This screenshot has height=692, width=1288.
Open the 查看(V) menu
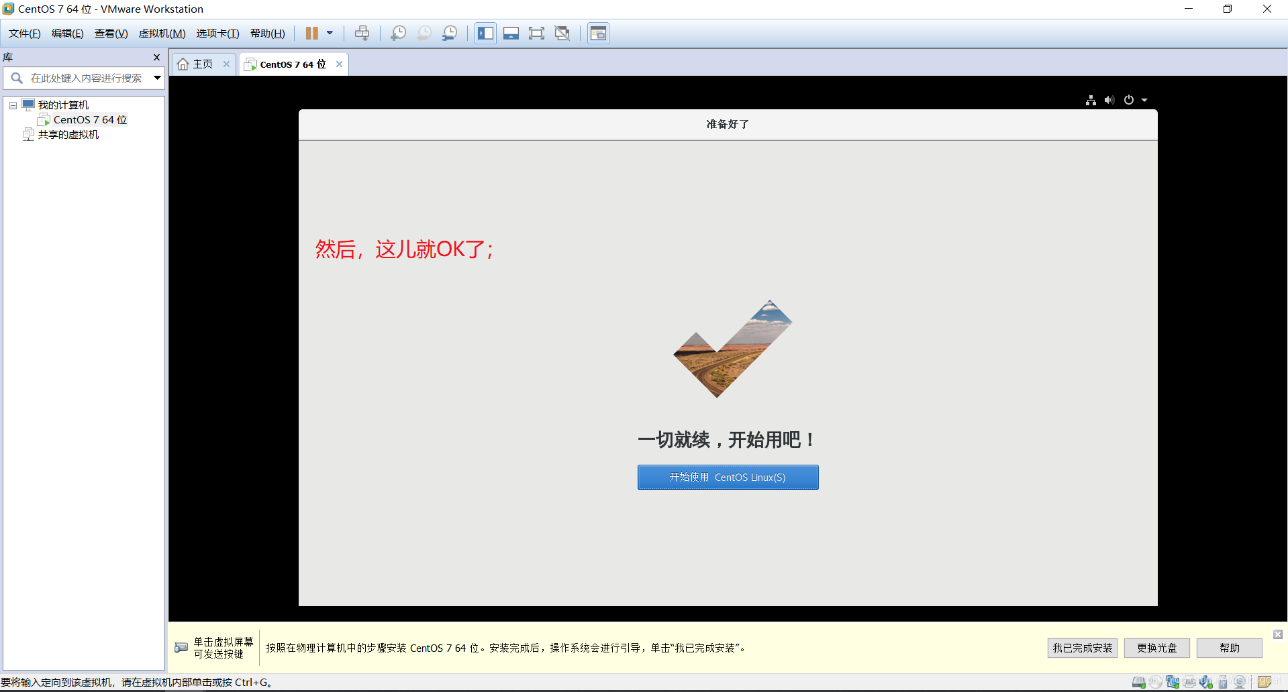point(111,34)
